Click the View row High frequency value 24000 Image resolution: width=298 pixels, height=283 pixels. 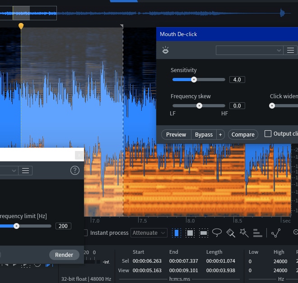[x=280, y=270]
